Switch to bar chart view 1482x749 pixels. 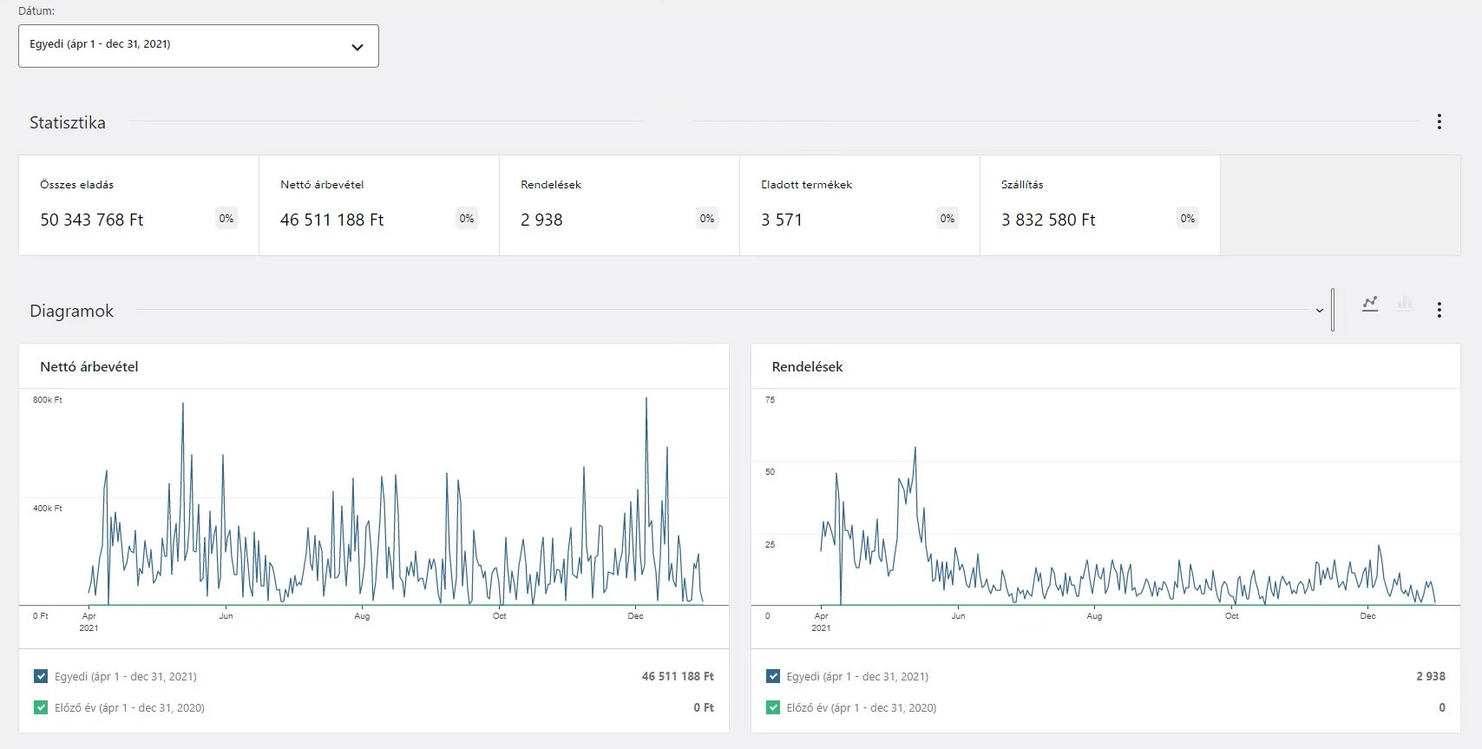point(1404,304)
